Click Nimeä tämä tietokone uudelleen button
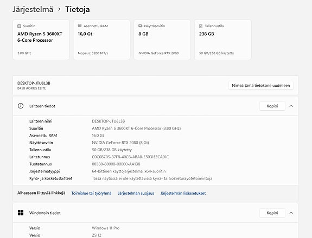This screenshot has width=312, height=238. pyautogui.click(x=261, y=86)
